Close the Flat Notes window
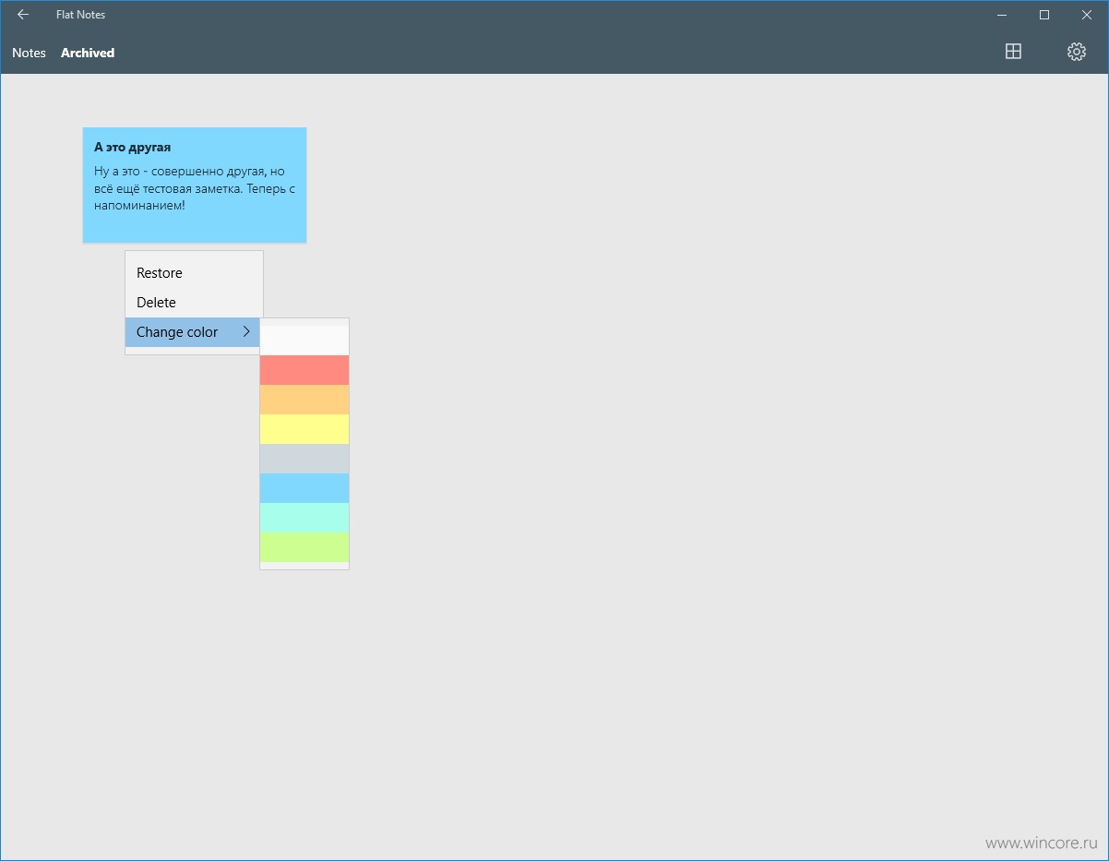The width and height of the screenshot is (1109, 861). click(1087, 15)
